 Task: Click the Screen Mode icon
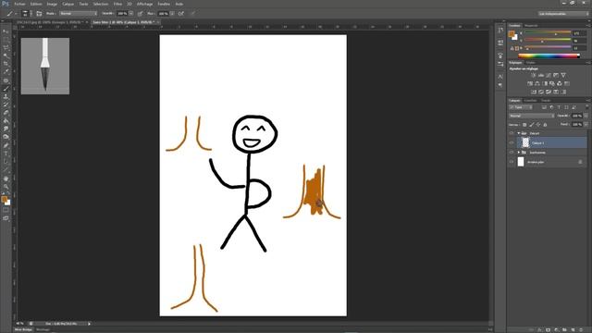pyautogui.click(x=6, y=218)
